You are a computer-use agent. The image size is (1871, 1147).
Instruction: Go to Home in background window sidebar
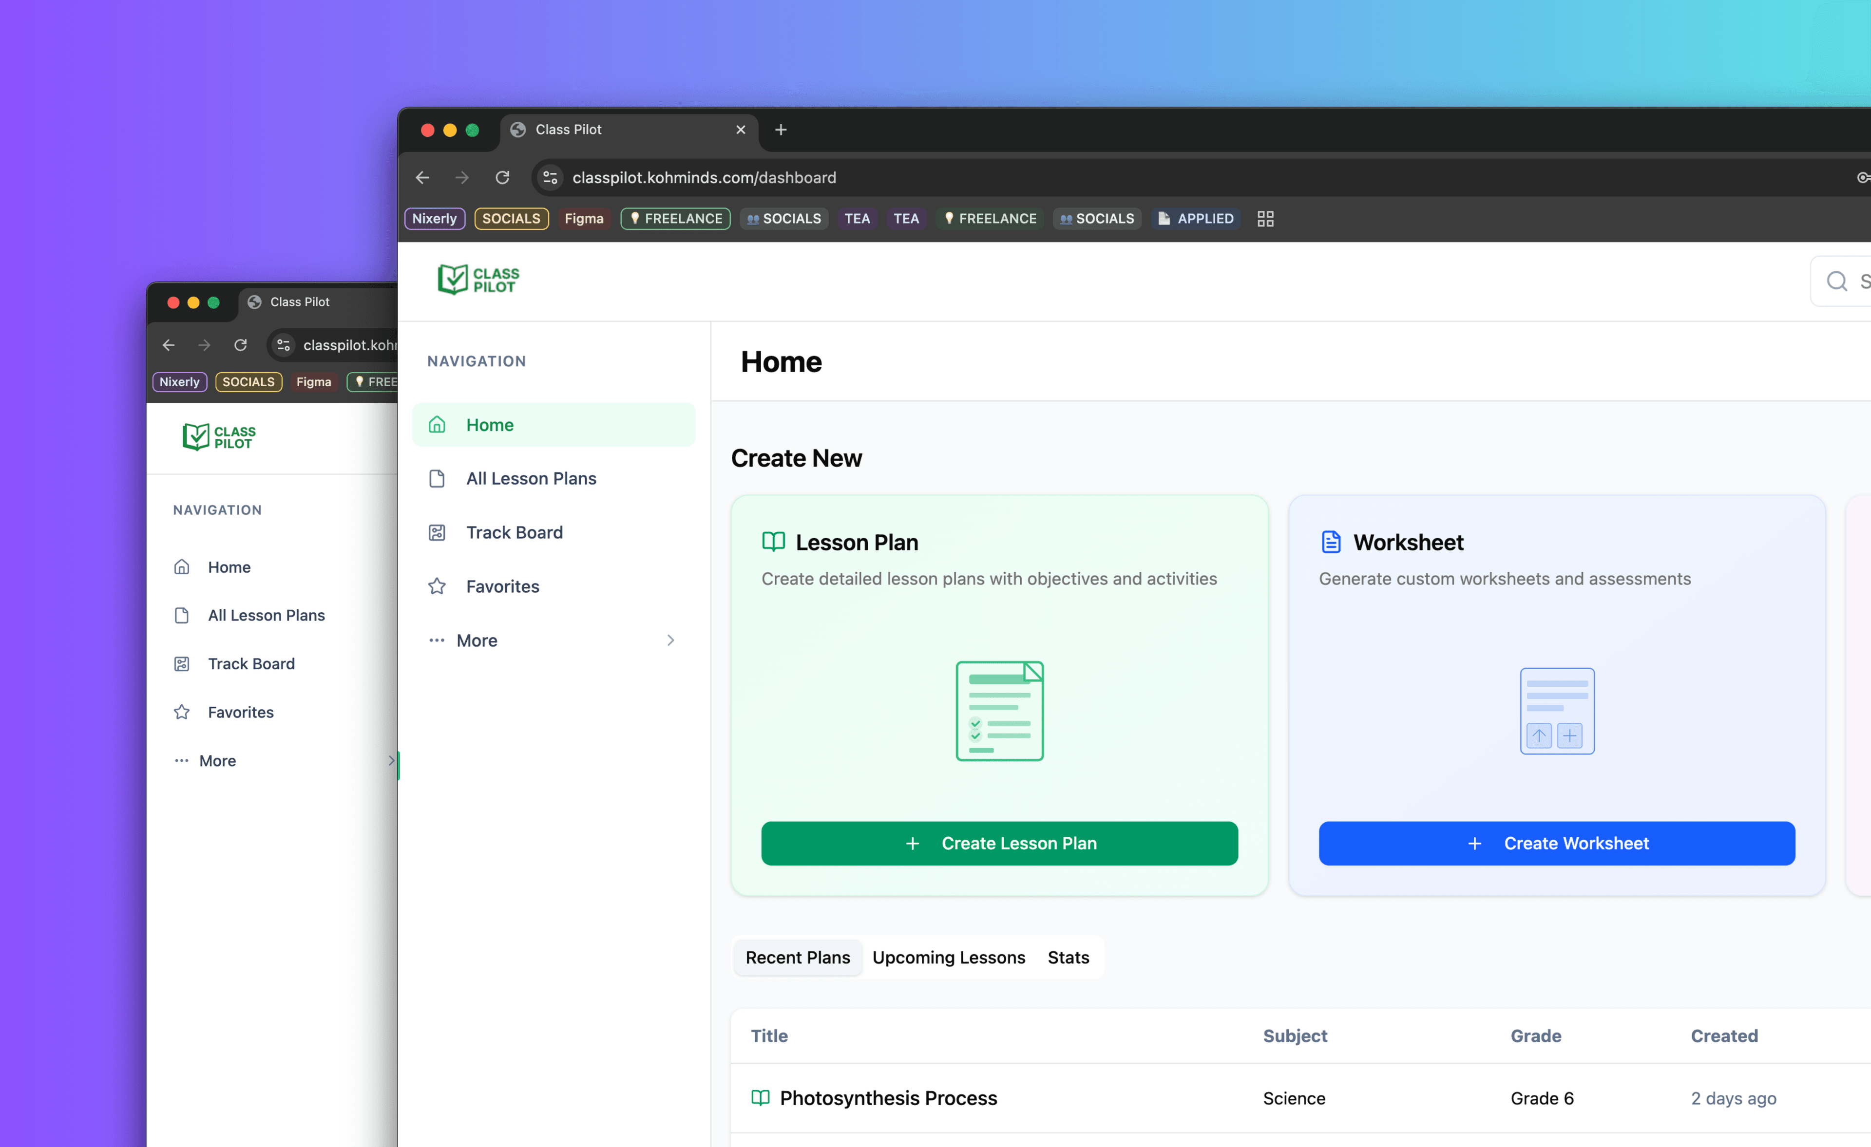[x=229, y=567]
